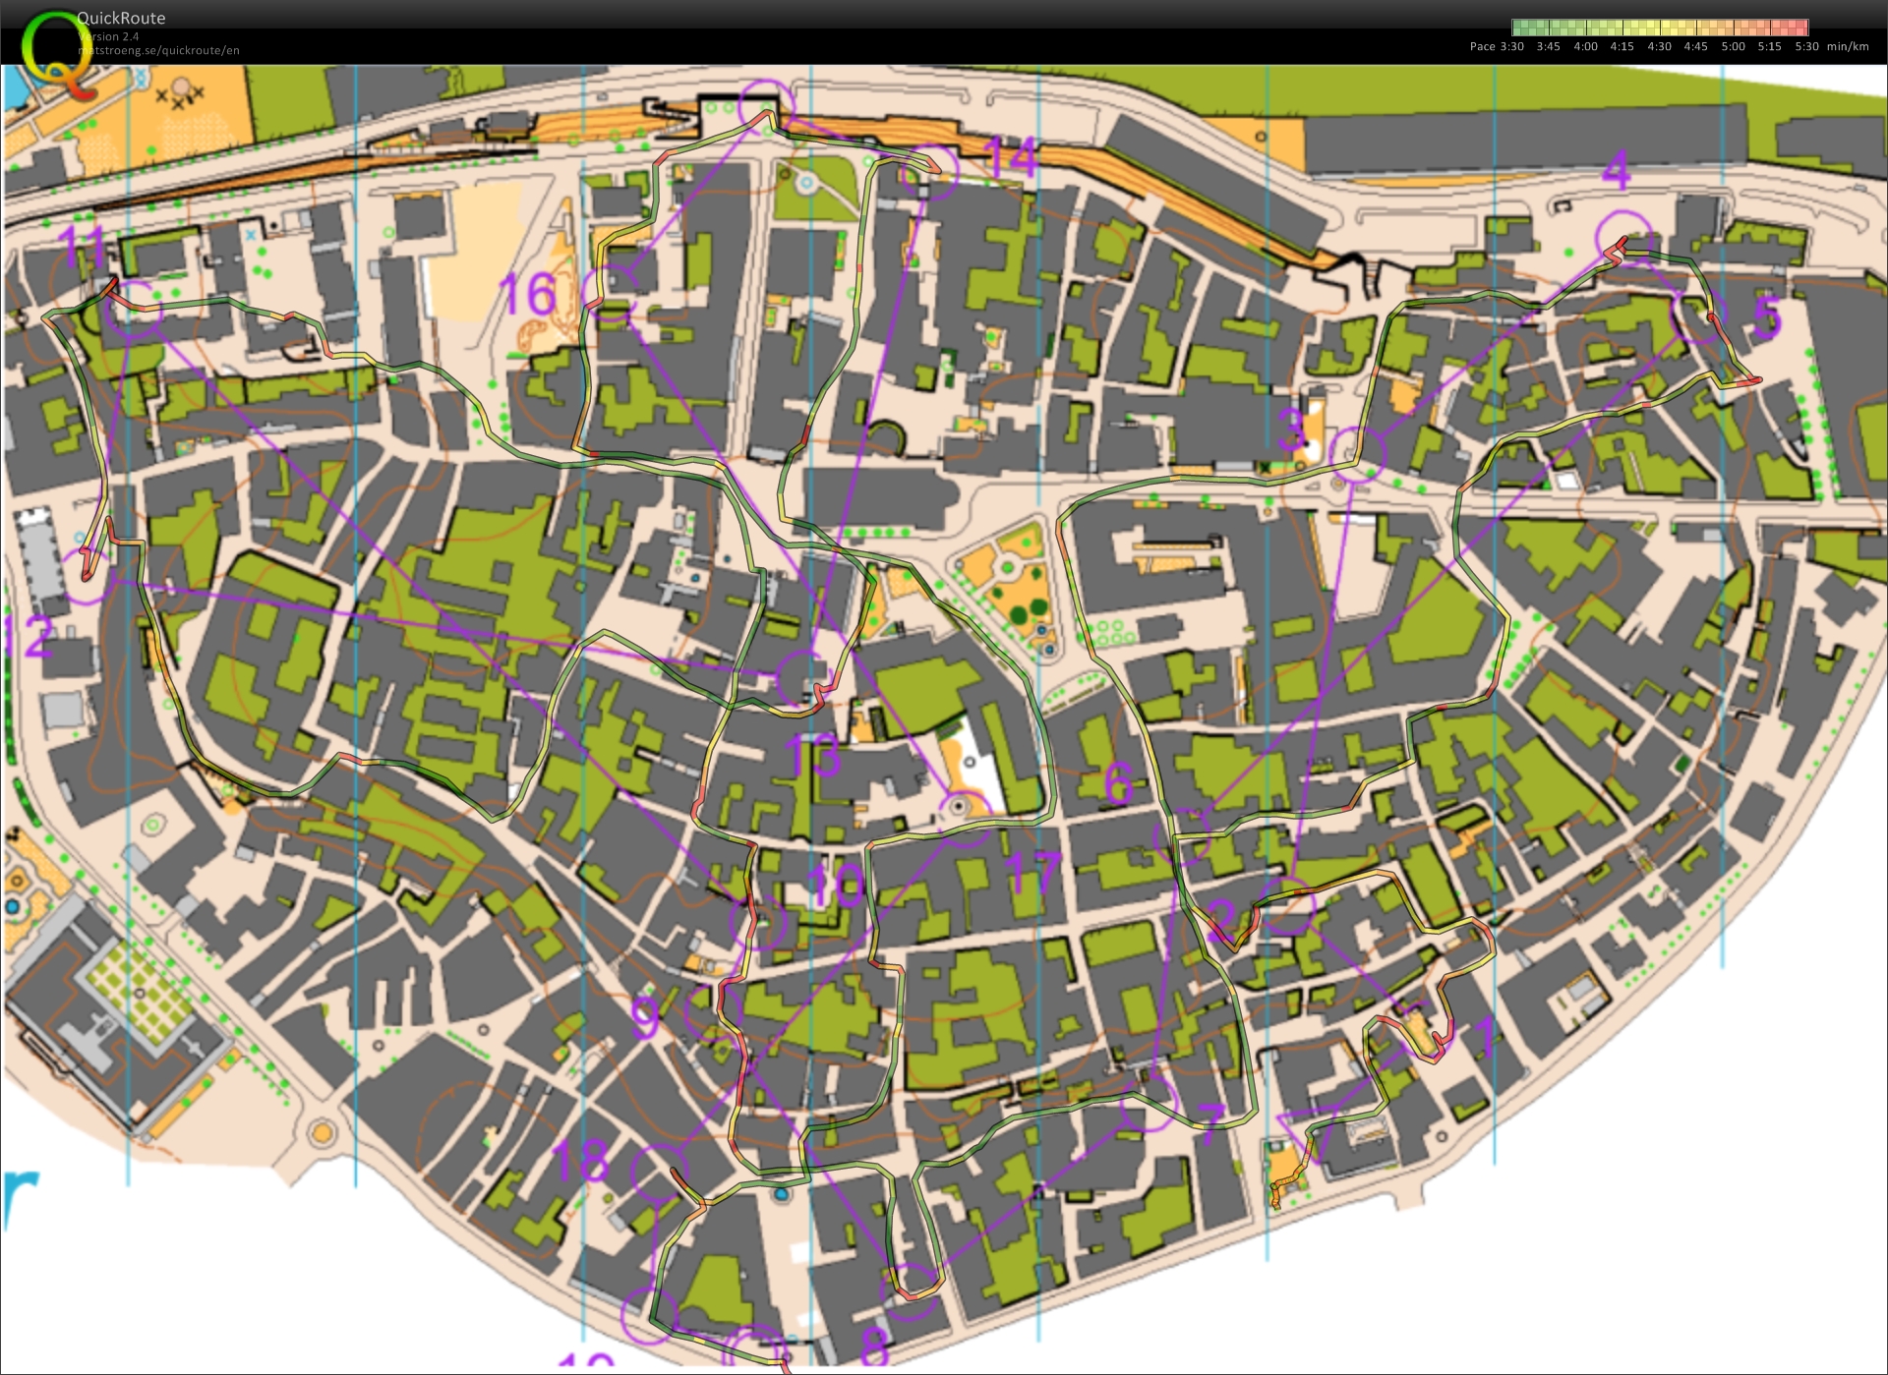Click the control number 11 label
This screenshot has width=1888, height=1375.
81,246
